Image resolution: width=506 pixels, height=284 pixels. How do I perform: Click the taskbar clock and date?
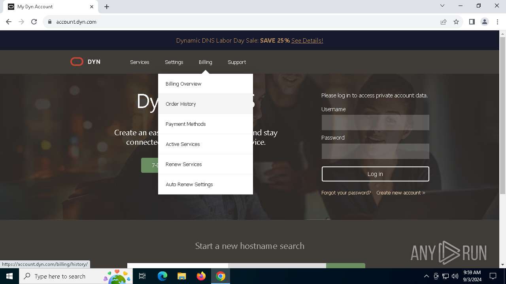point(472,276)
